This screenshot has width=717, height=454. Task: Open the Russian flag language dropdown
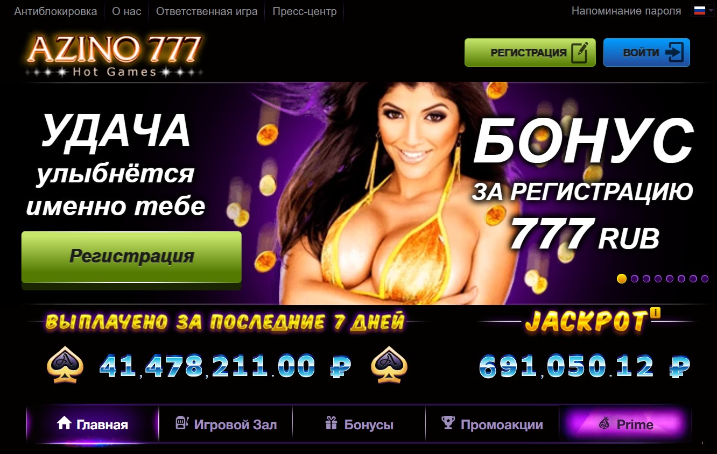pyautogui.click(x=703, y=11)
